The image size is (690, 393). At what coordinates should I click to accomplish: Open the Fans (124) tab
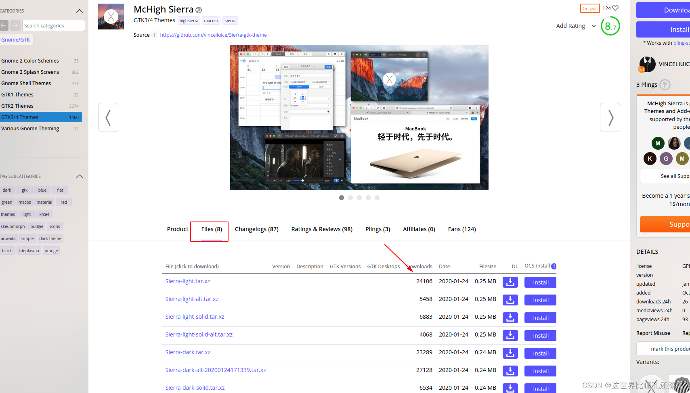pos(462,229)
